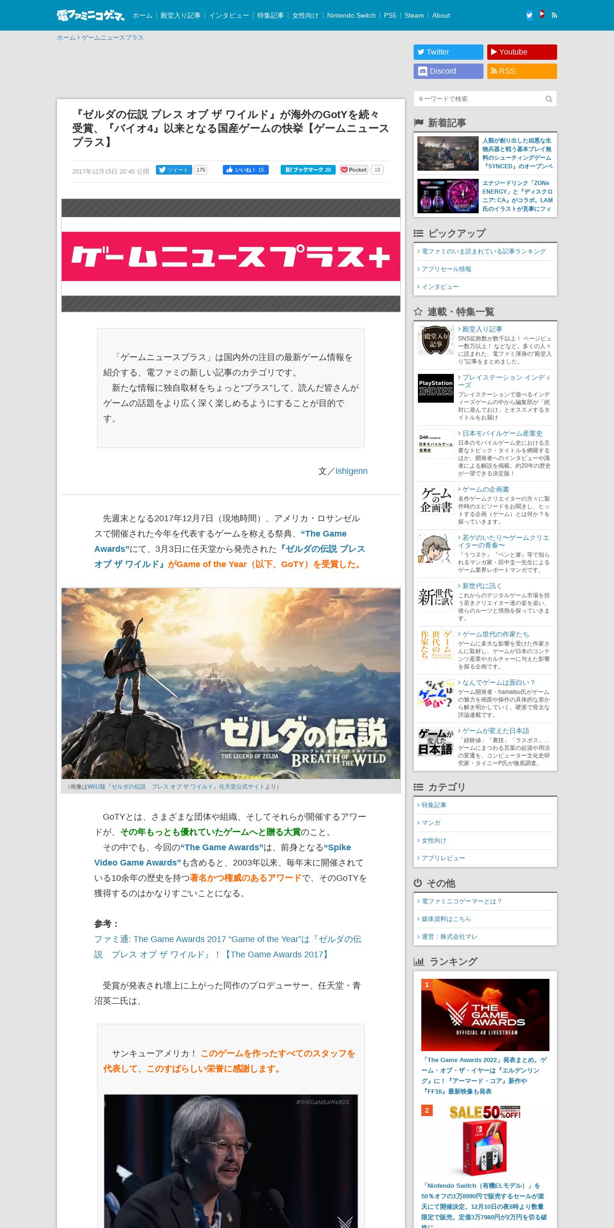Screen dimensions: 614x1228
Task: Open the インタビュー menu item
Action: click(229, 15)
